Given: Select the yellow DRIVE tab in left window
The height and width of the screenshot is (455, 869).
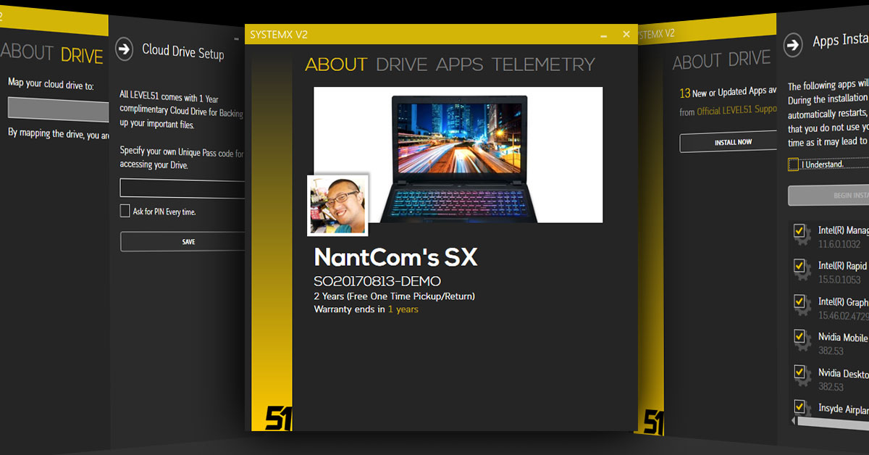Looking at the screenshot, I should (x=82, y=54).
